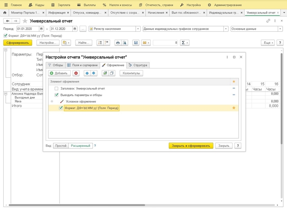Toggle the Формат ДФ checkbox in dialog
Viewport: 287px width, 208px height.
tap(61, 108)
